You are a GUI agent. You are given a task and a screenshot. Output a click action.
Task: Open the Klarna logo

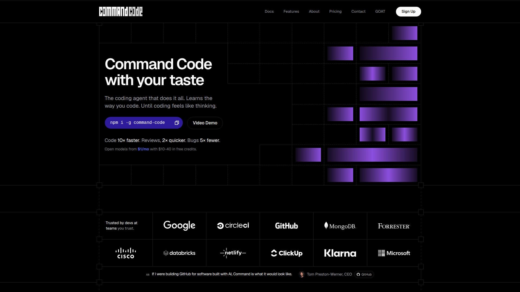[x=340, y=253]
